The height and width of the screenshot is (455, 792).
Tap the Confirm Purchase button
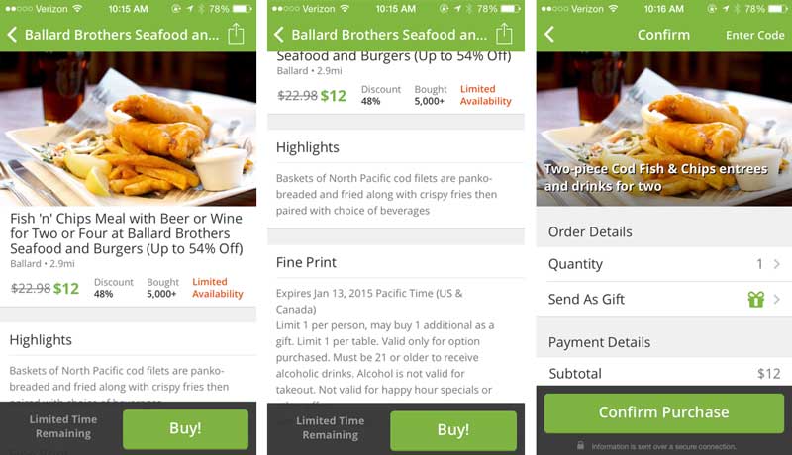663,412
